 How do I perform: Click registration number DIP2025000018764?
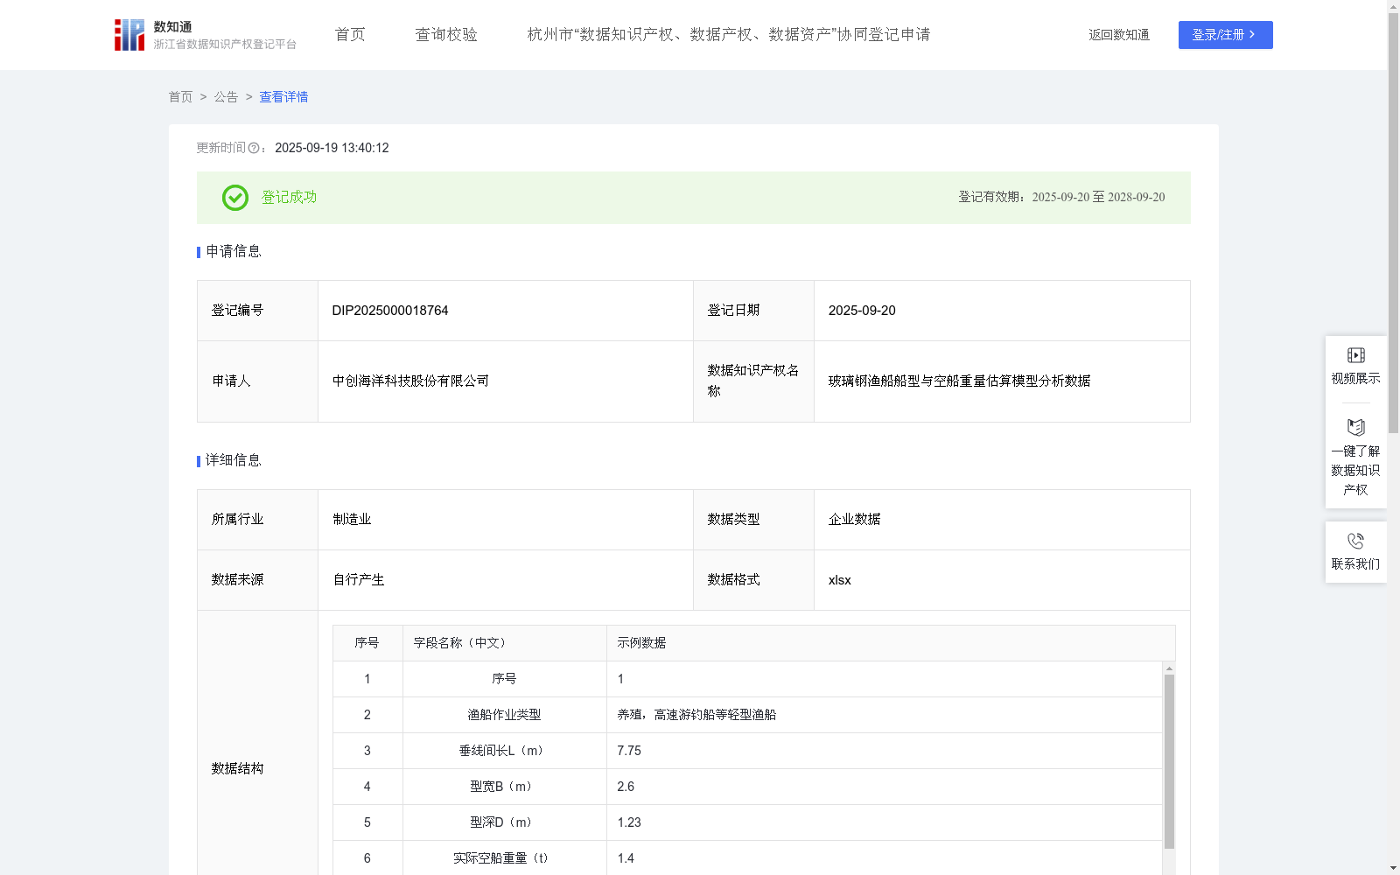tap(390, 311)
